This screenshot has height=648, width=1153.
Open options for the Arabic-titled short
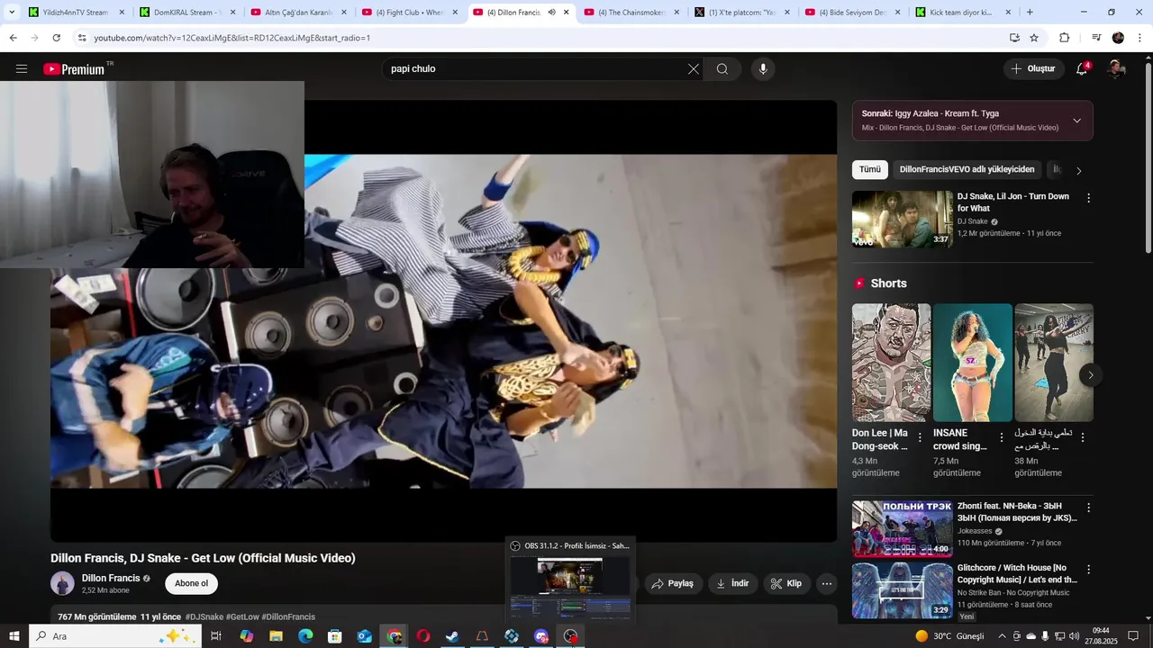pyautogui.click(x=1083, y=437)
